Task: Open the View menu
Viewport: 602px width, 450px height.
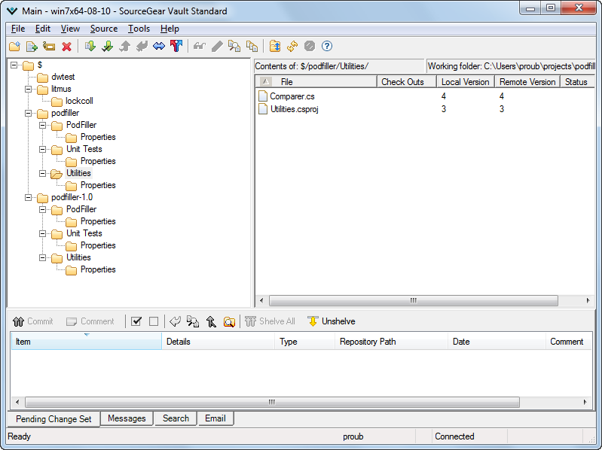Action: 70,29
